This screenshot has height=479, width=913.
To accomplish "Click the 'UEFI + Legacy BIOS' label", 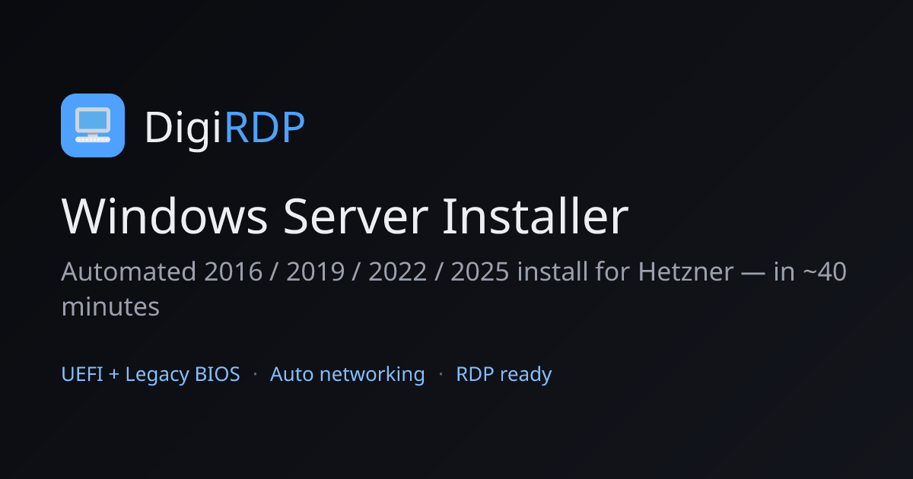I will [151, 374].
